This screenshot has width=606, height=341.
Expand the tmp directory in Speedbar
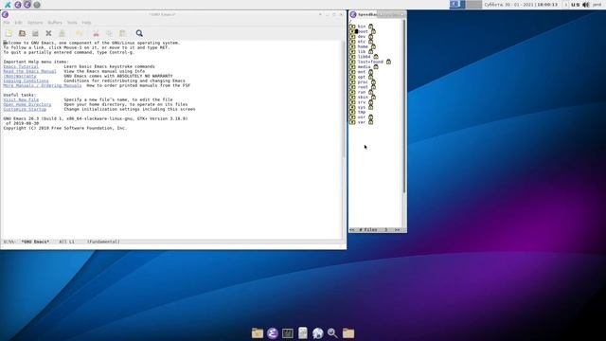click(352, 112)
